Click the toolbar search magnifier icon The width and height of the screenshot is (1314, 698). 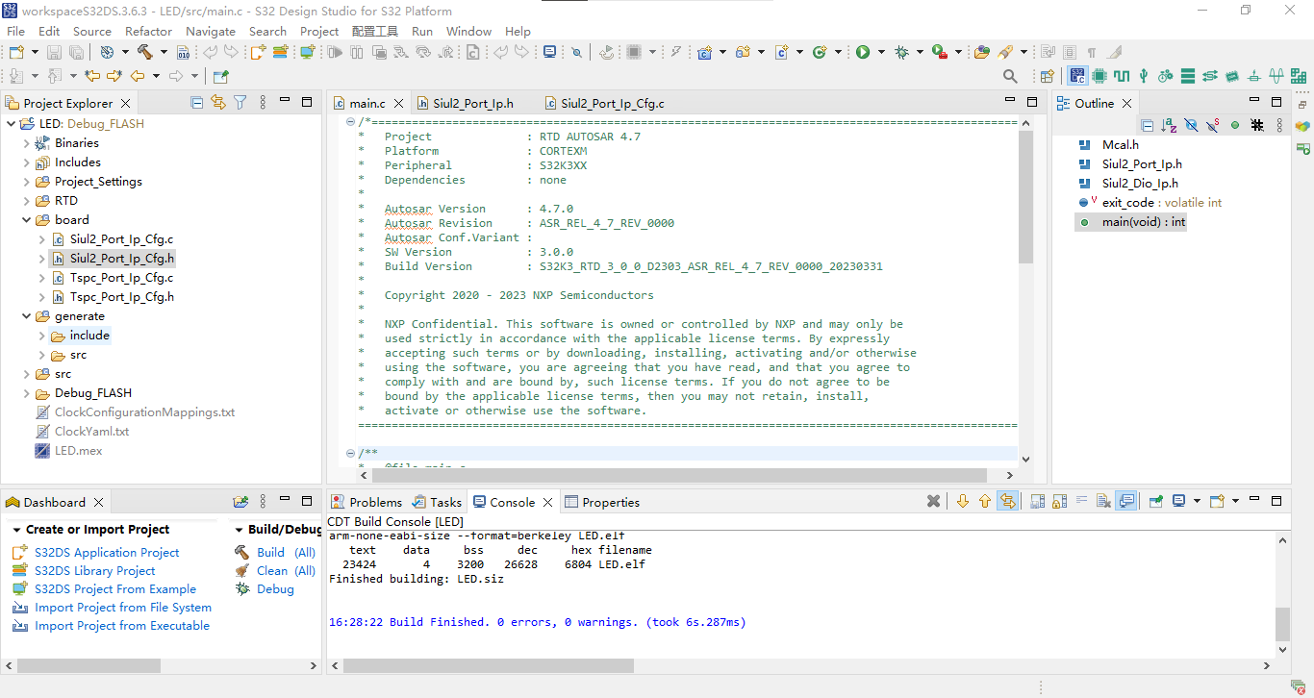tap(1010, 76)
